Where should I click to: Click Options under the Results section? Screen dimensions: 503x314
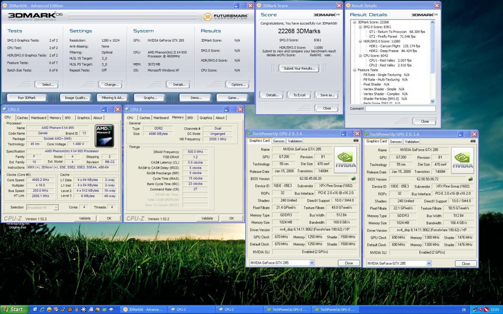coord(238,85)
